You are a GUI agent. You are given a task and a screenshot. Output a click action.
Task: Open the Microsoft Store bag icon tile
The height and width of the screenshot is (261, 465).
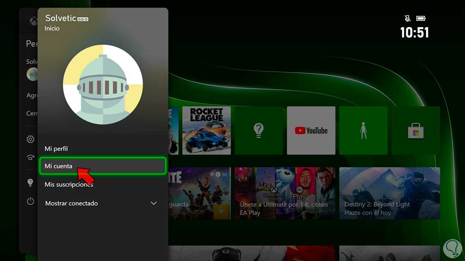pos(415,130)
